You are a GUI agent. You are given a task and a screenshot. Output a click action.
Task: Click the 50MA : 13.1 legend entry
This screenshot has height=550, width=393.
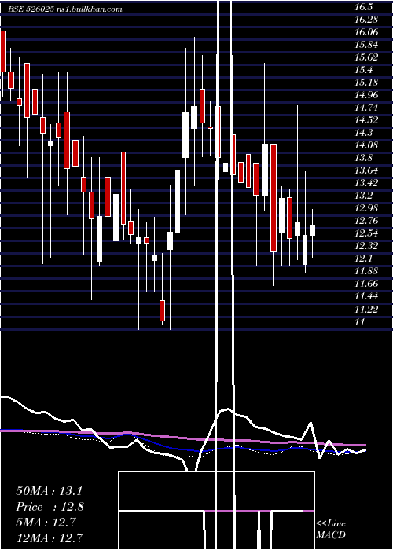pyautogui.click(x=49, y=491)
